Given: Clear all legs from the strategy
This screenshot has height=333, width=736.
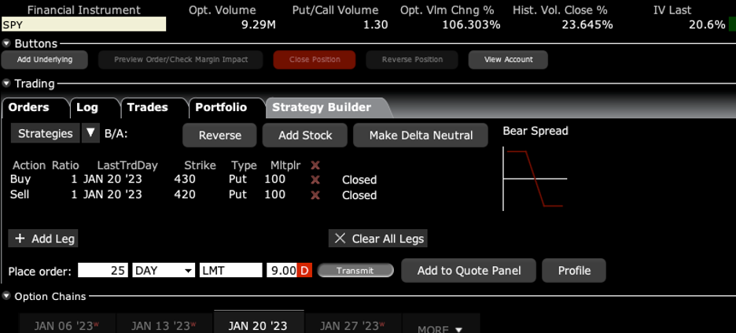Looking at the screenshot, I should pyautogui.click(x=378, y=239).
